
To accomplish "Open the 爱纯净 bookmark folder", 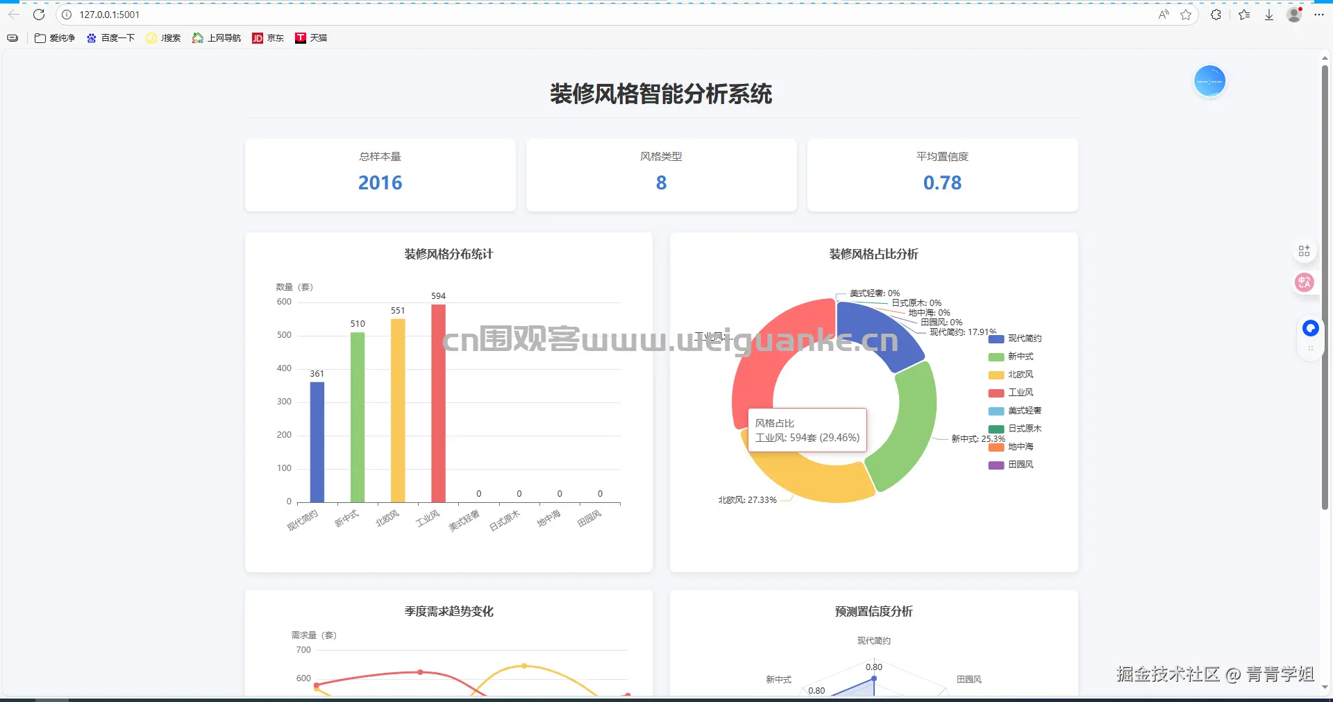I will pos(55,38).
